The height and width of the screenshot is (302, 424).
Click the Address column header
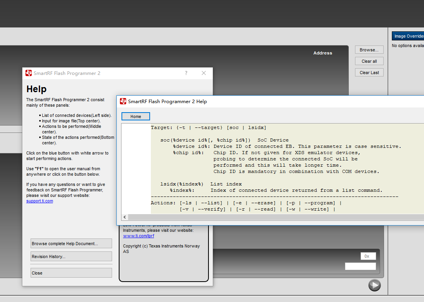[x=323, y=53]
